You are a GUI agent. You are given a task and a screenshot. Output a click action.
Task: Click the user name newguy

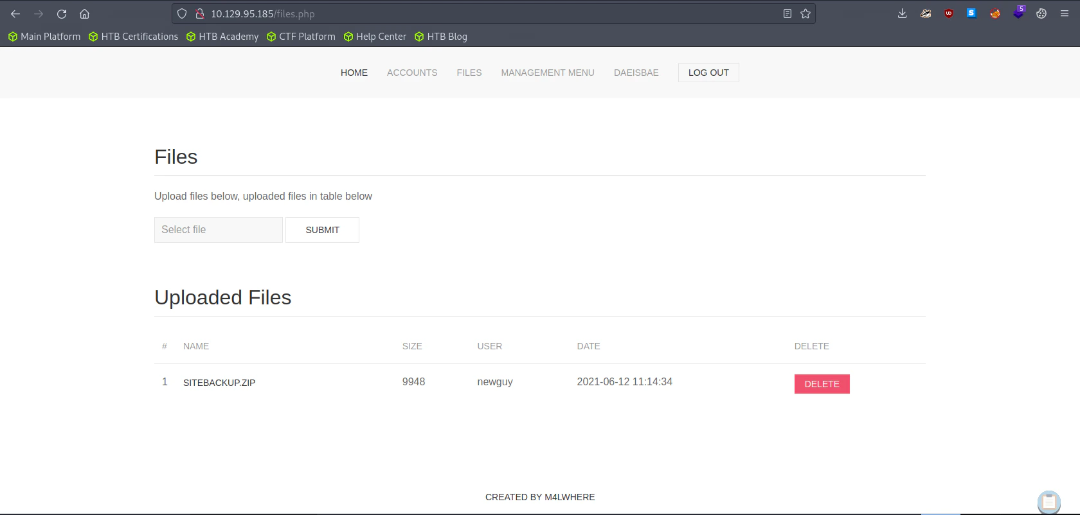click(x=495, y=382)
